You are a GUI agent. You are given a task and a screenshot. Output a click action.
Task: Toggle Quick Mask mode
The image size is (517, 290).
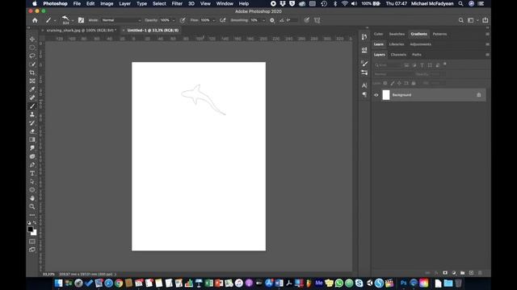point(32,242)
